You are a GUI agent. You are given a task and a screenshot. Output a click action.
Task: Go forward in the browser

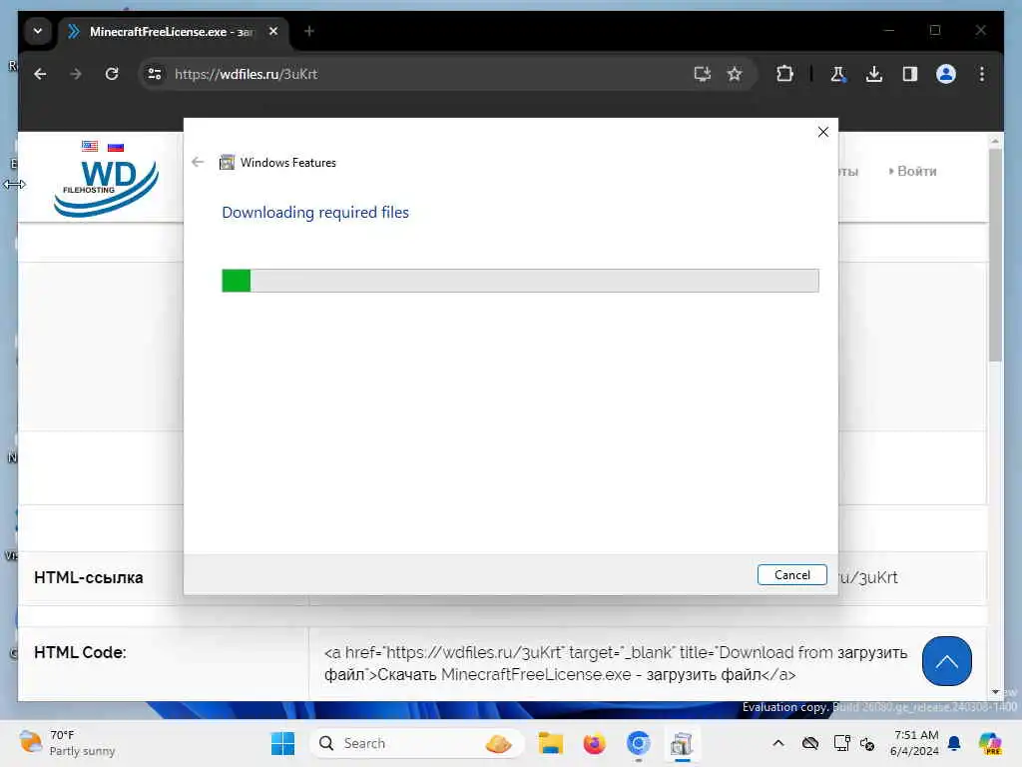(x=76, y=74)
